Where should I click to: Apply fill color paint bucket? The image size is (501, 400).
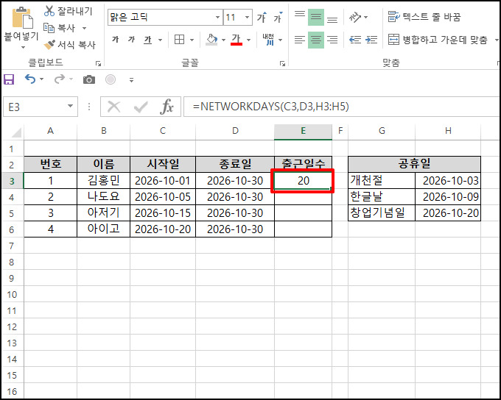point(211,40)
